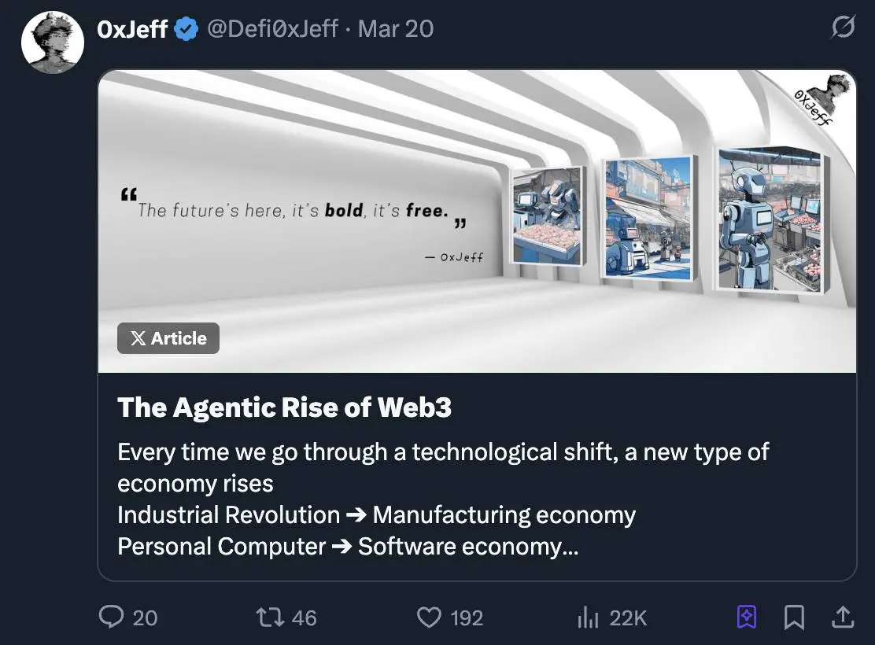This screenshot has height=645, width=875.
Task: Click the X Article badge
Action: tap(168, 338)
